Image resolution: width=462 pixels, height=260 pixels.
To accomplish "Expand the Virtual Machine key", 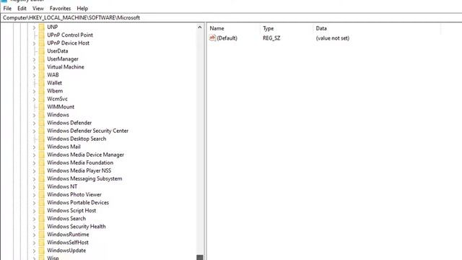I will pyautogui.click(x=34, y=67).
